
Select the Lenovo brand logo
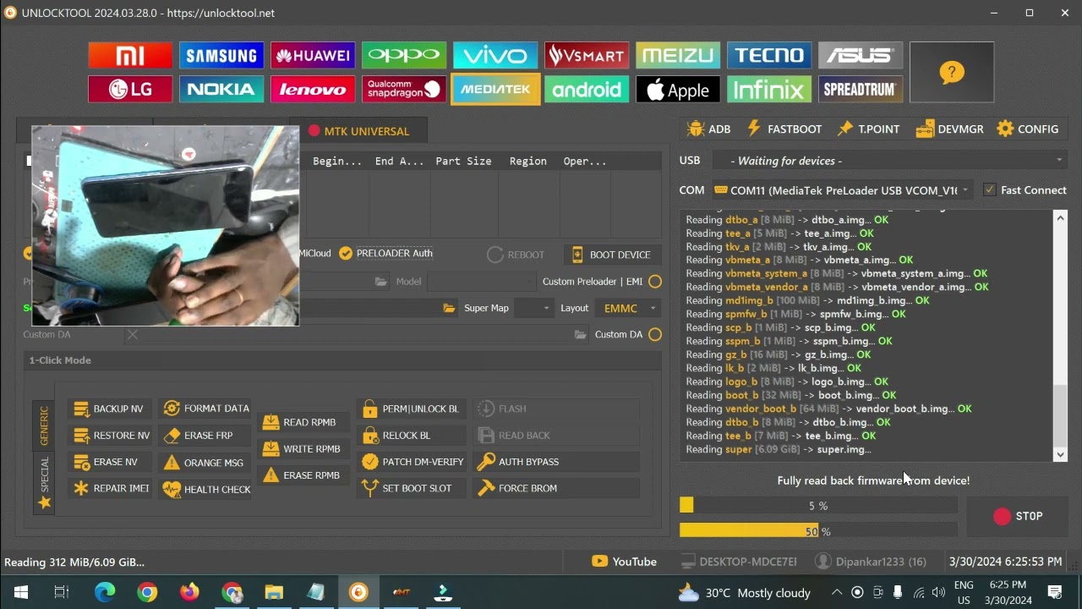pyautogui.click(x=313, y=90)
